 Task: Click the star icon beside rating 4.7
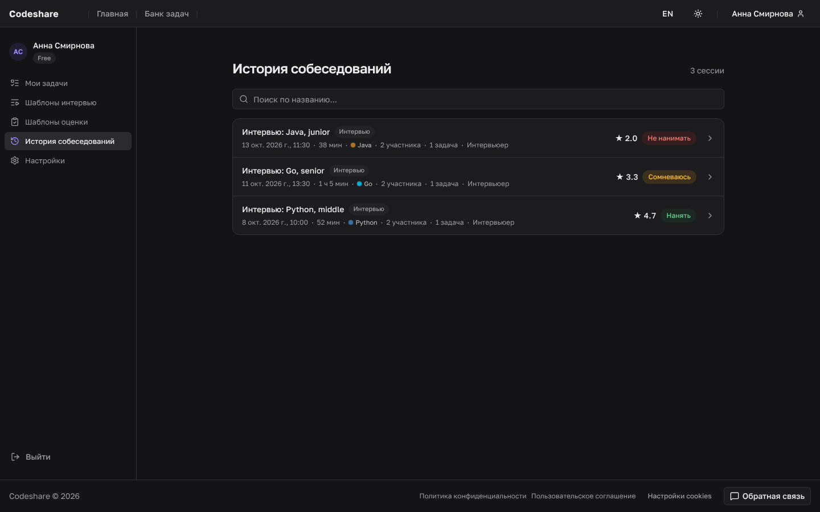tap(637, 216)
